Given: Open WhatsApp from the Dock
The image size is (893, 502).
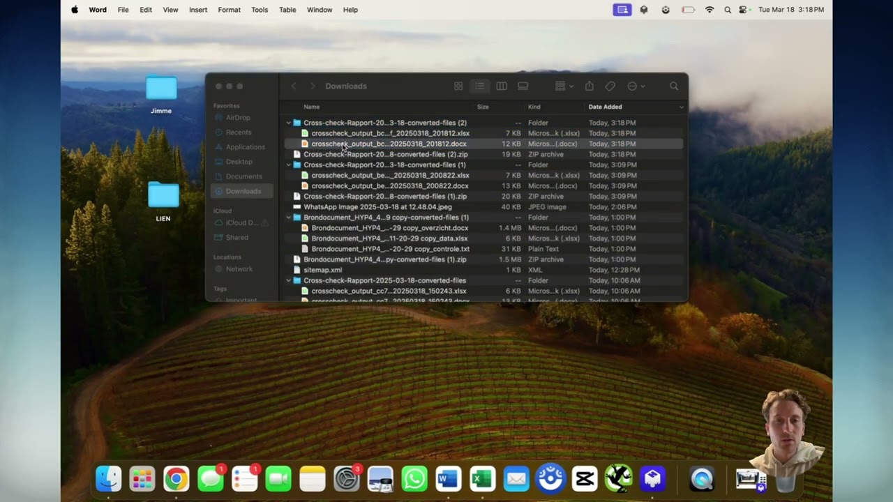Looking at the screenshot, I should tap(414, 479).
